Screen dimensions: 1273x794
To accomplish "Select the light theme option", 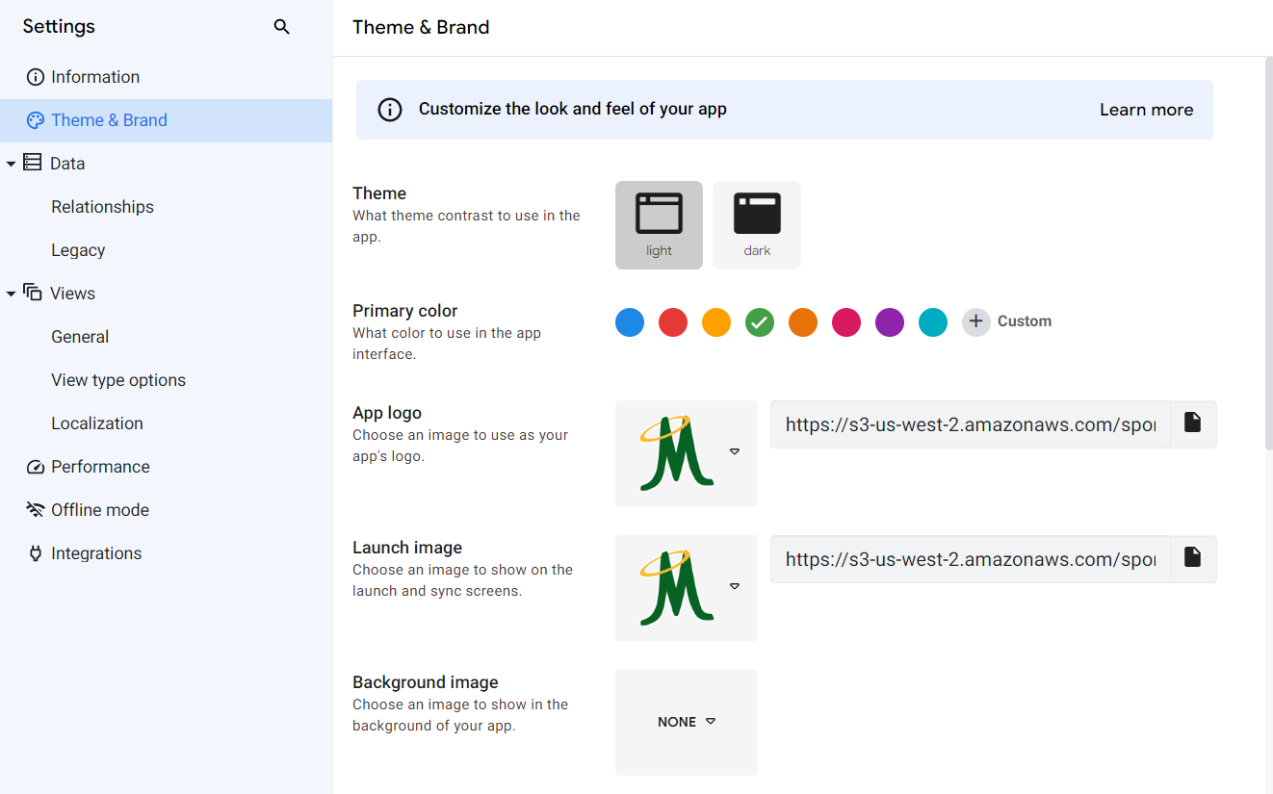I will (x=659, y=225).
